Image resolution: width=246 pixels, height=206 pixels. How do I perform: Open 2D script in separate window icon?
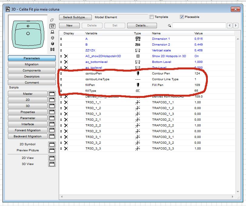point(52,100)
